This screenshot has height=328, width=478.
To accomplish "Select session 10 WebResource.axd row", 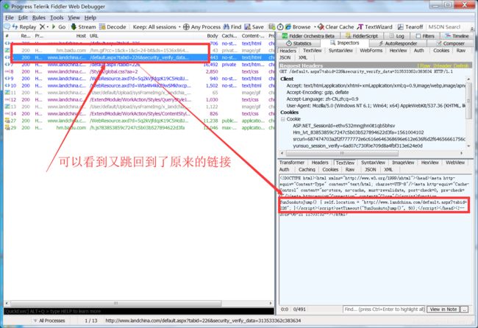I will point(139,85).
